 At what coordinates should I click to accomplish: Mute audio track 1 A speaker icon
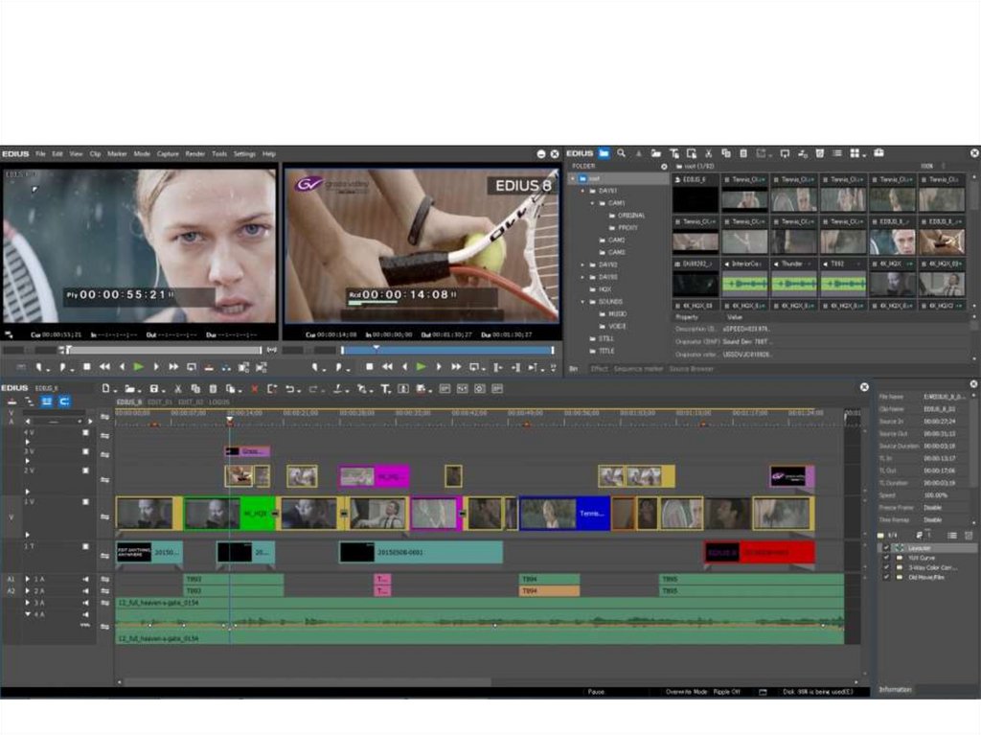(x=85, y=579)
